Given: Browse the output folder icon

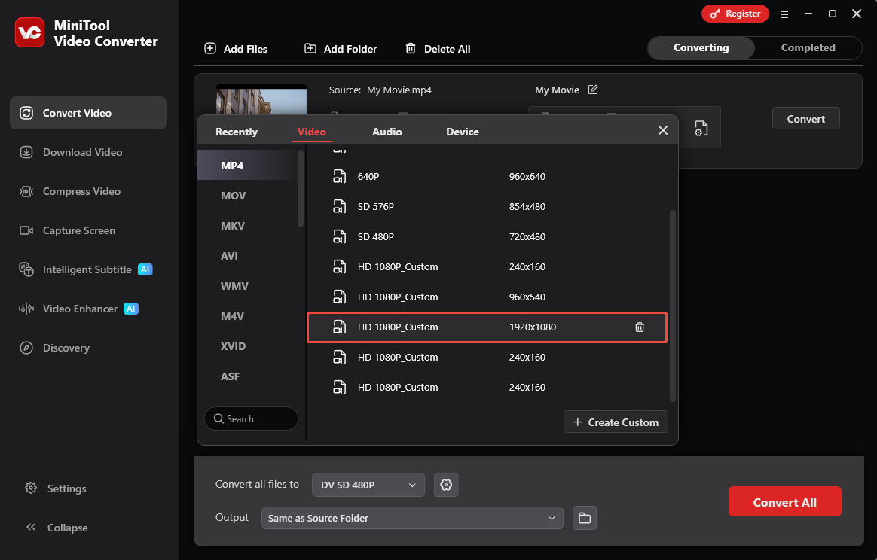Looking at the screenshot, I should (x=585, y=518).
